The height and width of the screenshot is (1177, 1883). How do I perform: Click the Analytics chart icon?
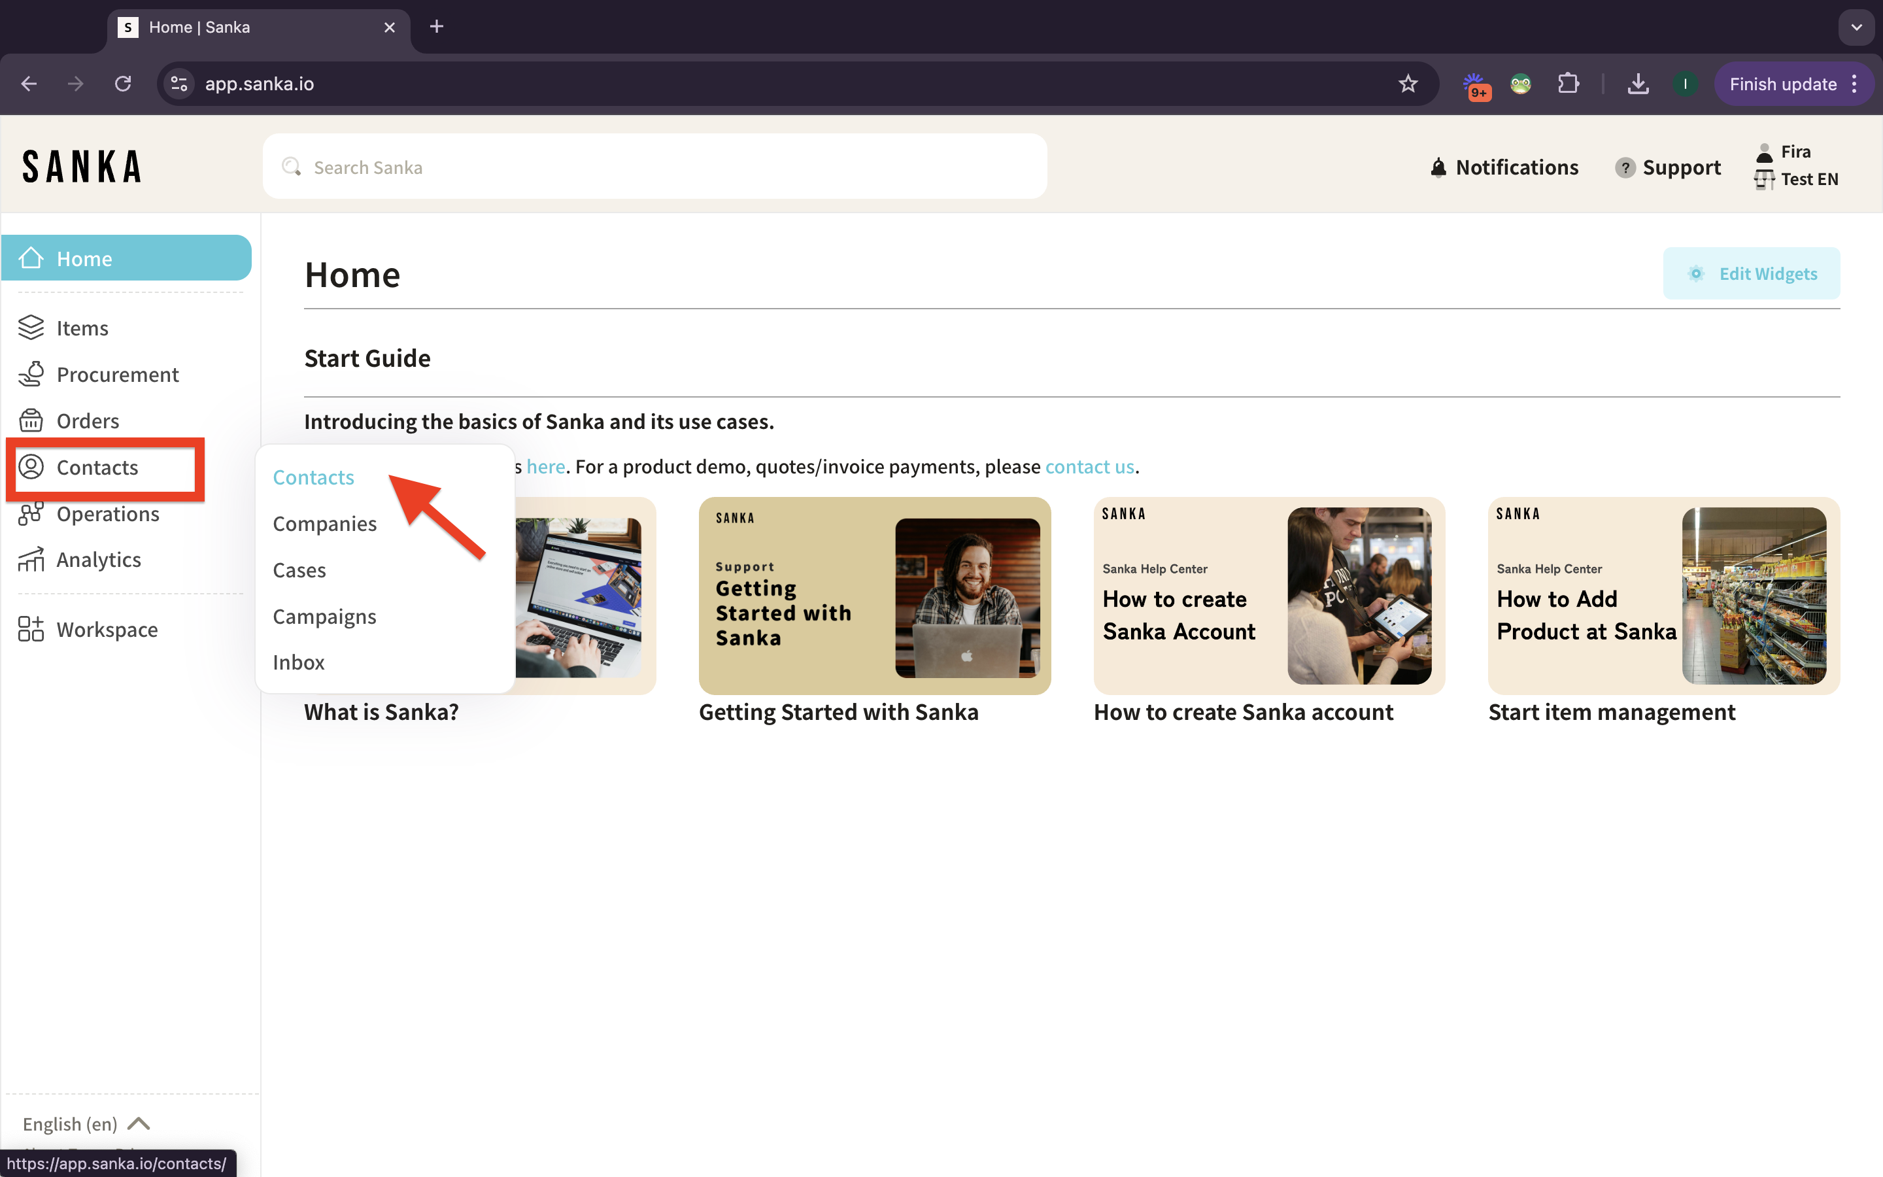(31, 560)
